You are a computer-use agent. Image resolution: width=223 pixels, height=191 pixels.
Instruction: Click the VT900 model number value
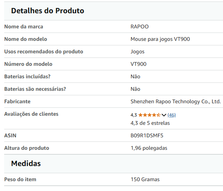tap(138, 64)
